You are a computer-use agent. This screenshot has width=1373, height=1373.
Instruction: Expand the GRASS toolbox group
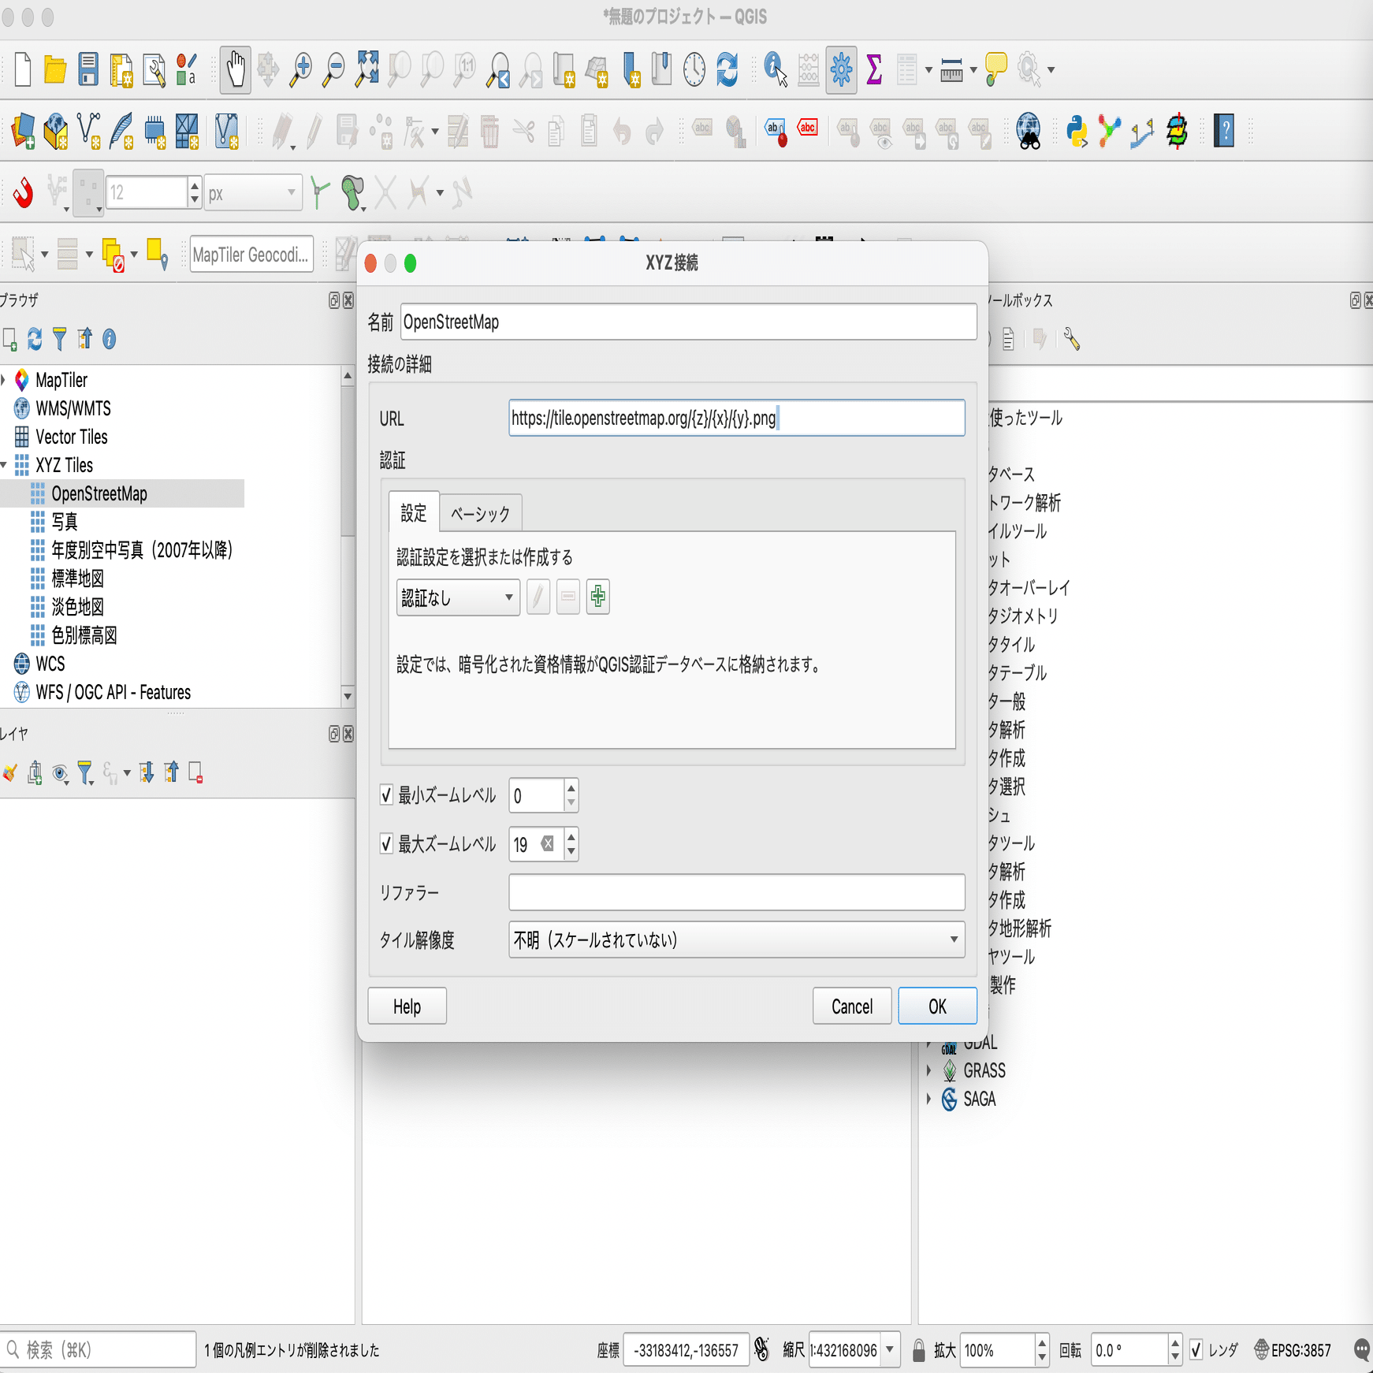click(928, 1070)
